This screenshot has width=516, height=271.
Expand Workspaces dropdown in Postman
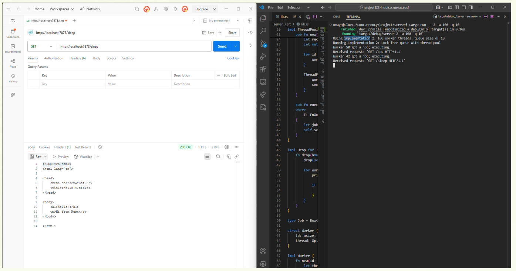pyautogui.click(x=62, y=9)
